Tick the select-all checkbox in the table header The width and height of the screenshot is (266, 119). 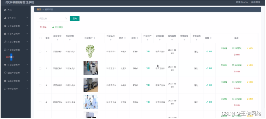point(40,38)
